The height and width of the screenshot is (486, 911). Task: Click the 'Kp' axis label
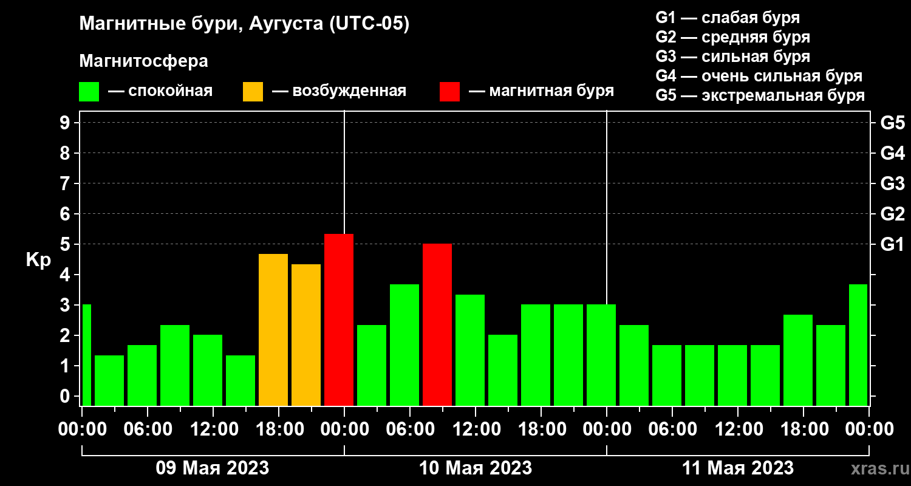[x=38, y=259]
